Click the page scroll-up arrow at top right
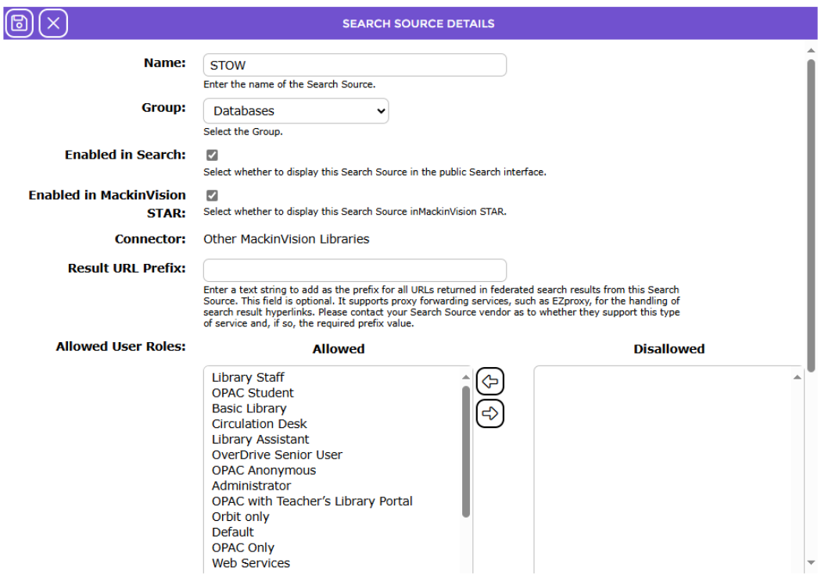Image resolution: width=821 pixels, height=574 pixels. click(811, 51)
